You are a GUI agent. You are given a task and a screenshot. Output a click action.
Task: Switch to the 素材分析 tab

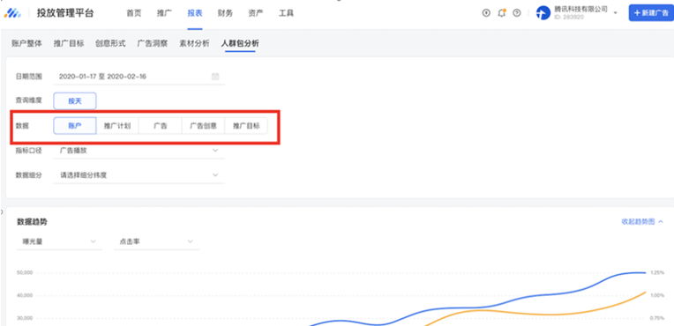tap(194, 43)
